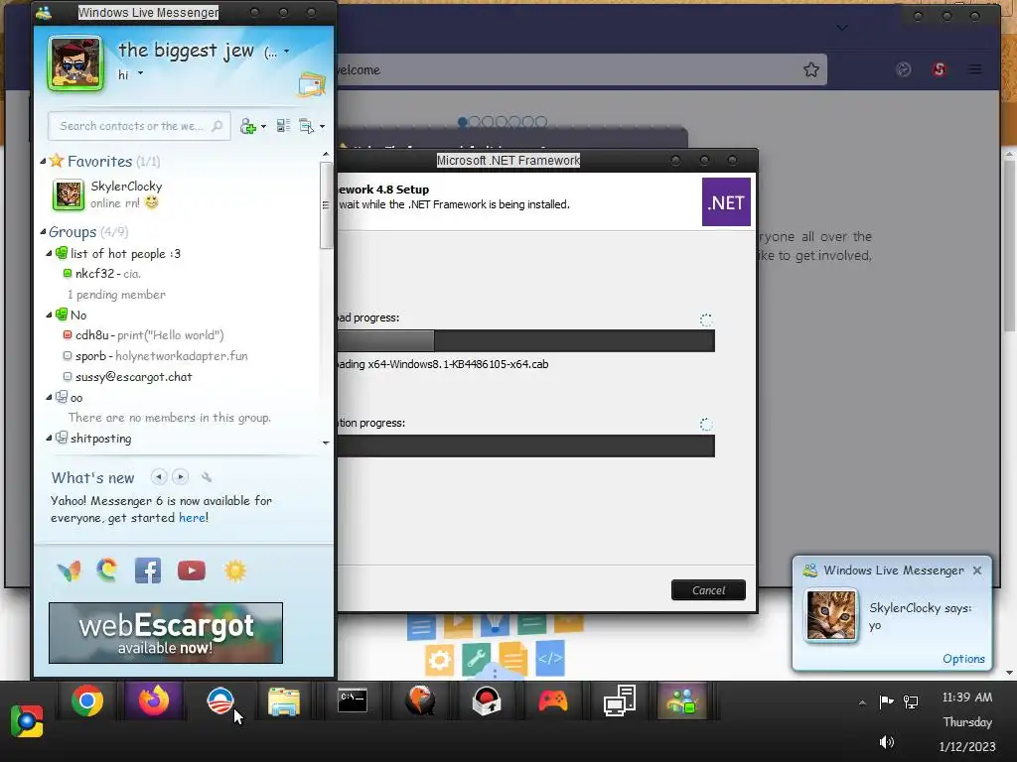This screenshot has width=1017, height=762.
Task: Collapse the No group
Action: 49,315
